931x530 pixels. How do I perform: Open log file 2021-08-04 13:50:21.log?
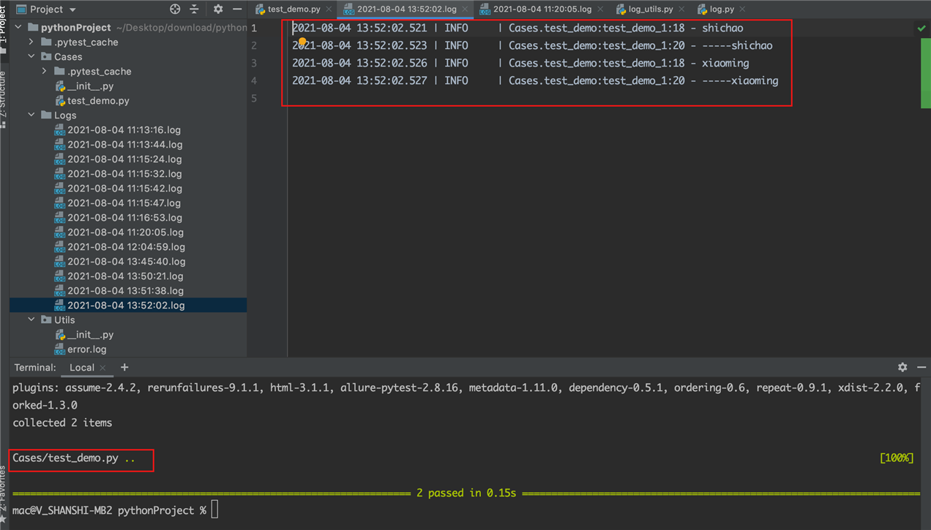coord(126,276)
